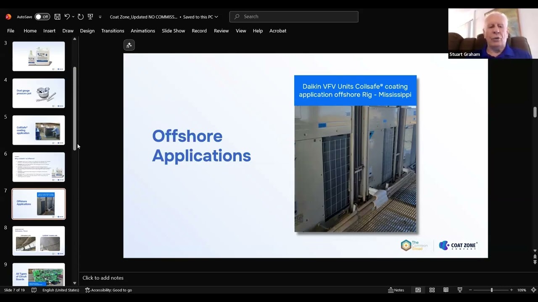Screen dimensions: 538x302
Task: Switch to the Home tab
Action: (30, 31)
